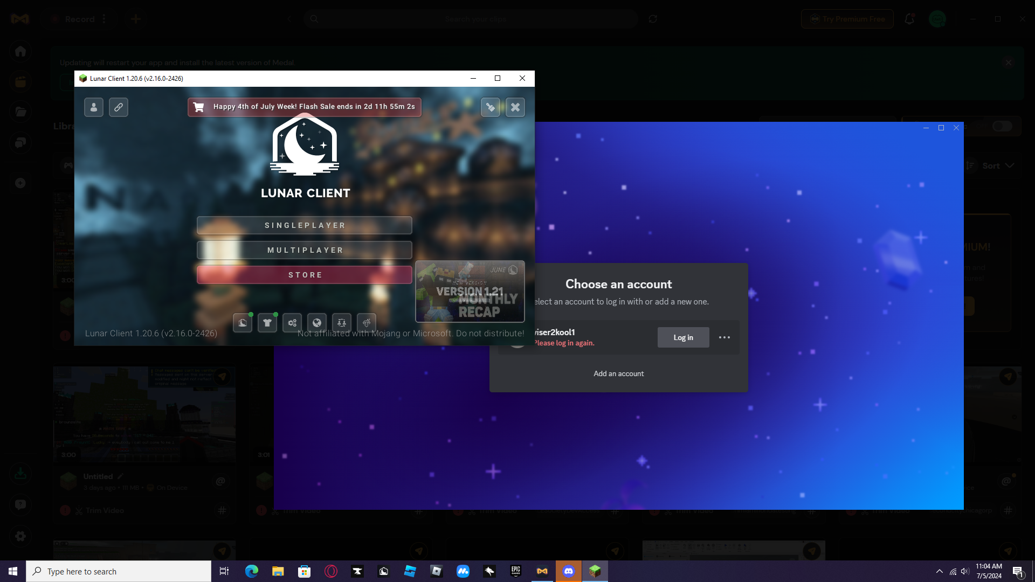Click Add an account in Discord

pos(619,373)
